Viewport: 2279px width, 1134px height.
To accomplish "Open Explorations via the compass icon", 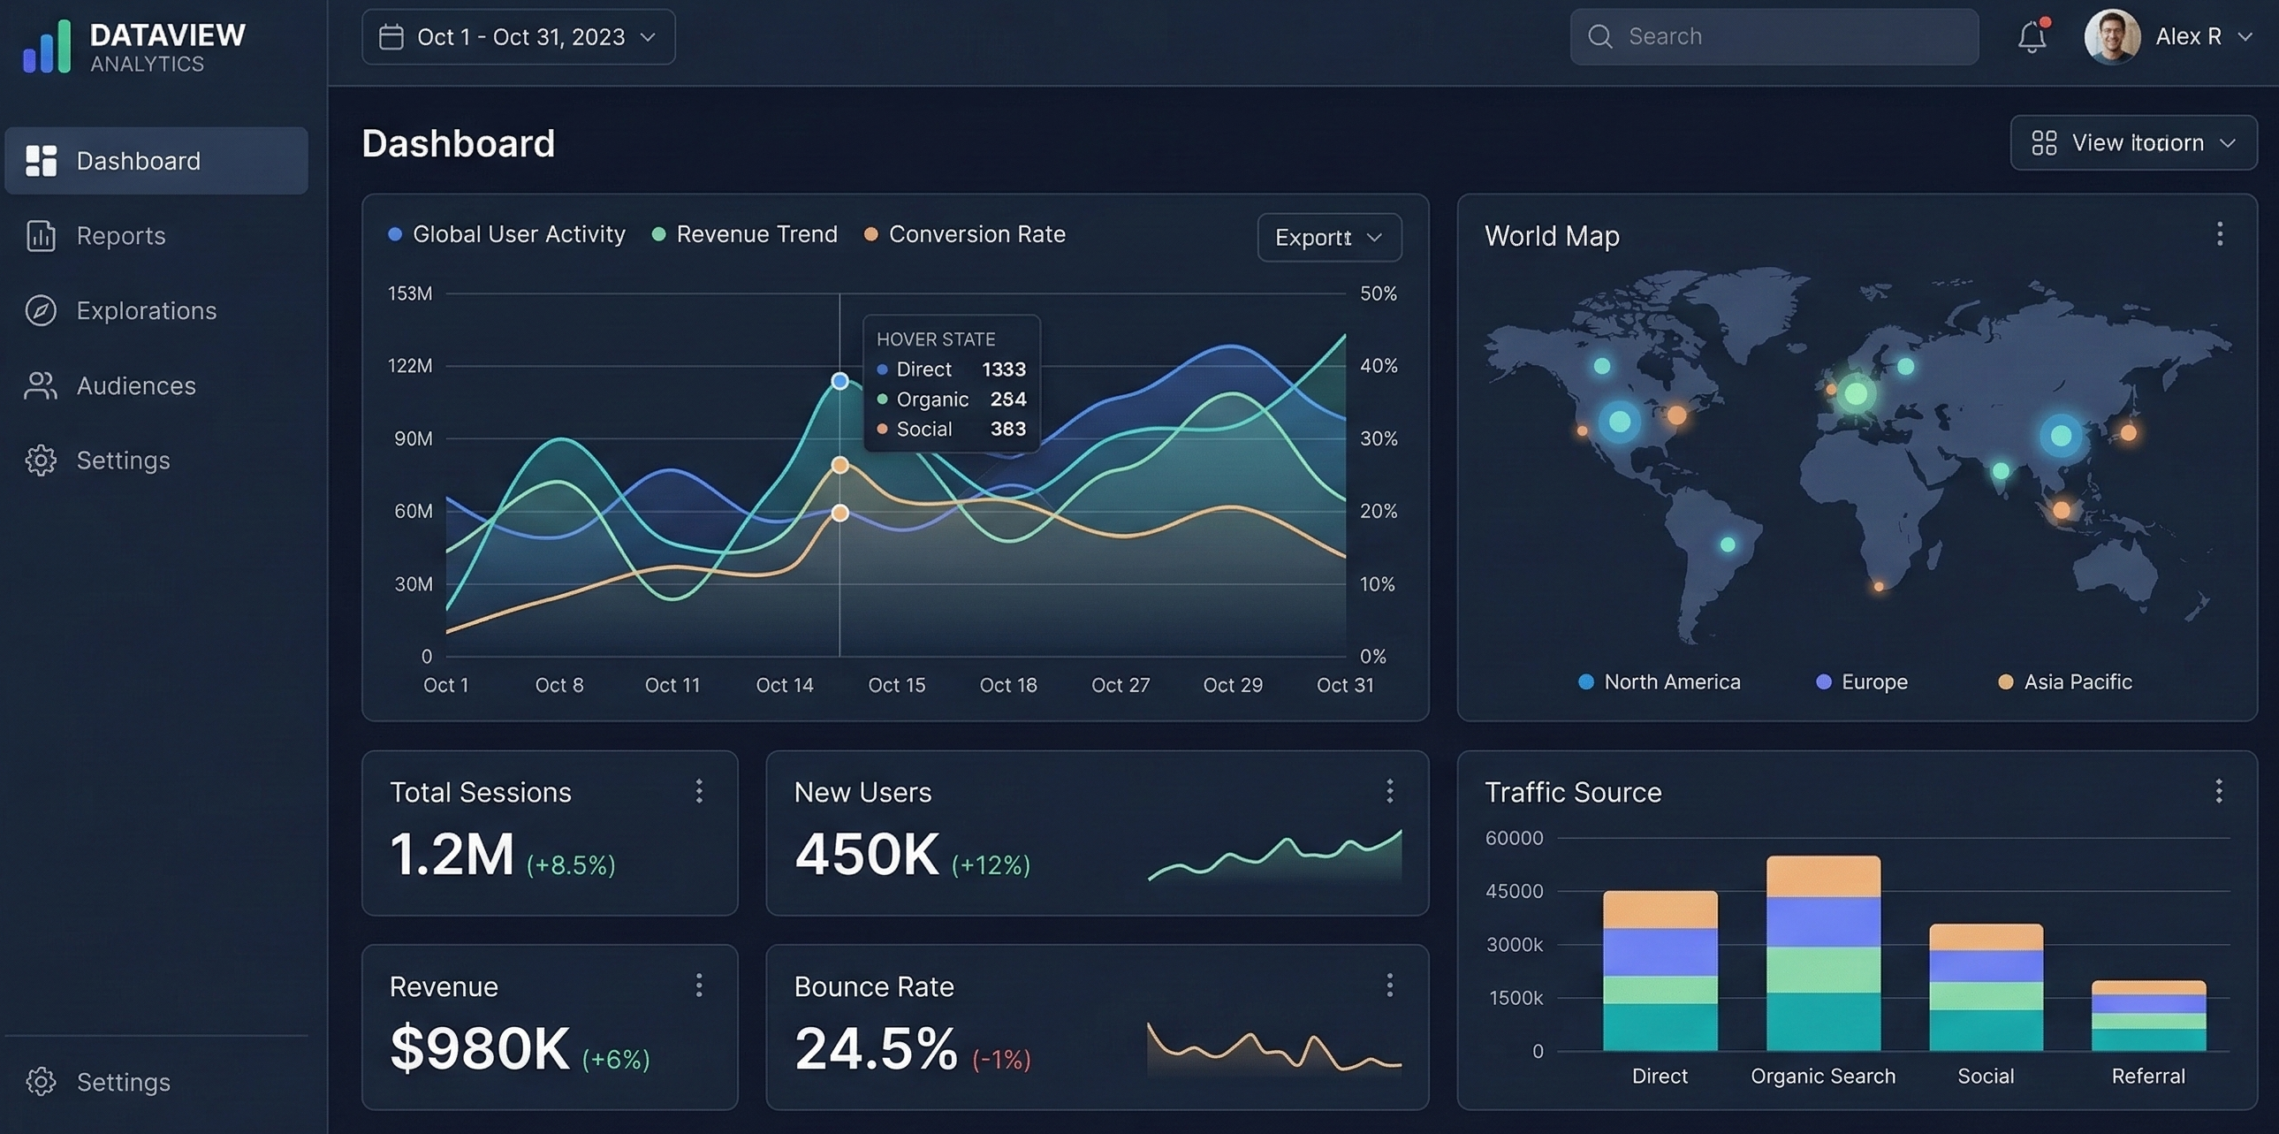I will pos(41,310).
